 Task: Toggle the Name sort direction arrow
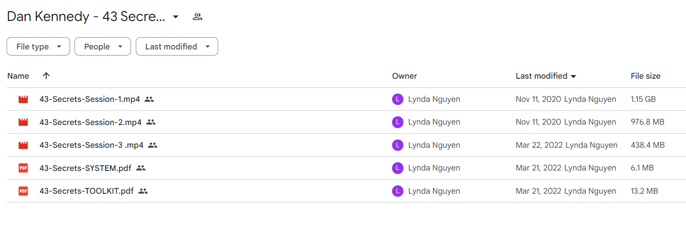tap(46, 76)
